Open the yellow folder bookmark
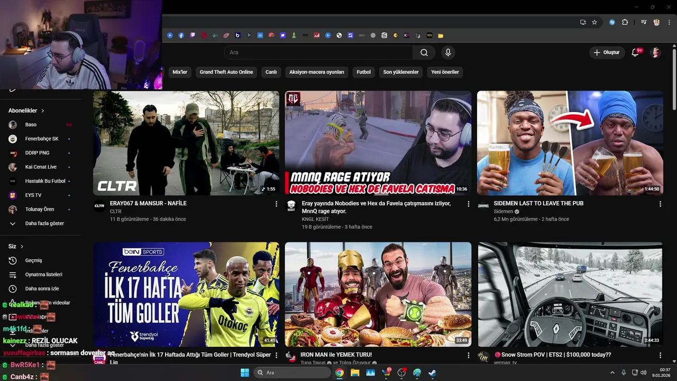 click(441, 35)
